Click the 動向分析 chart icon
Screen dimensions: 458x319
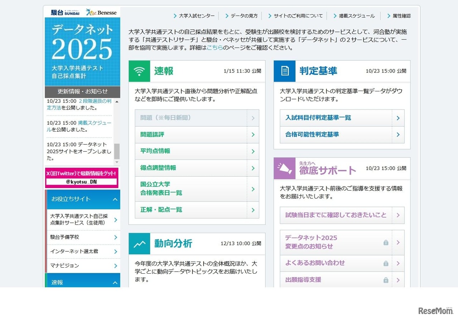139,243
